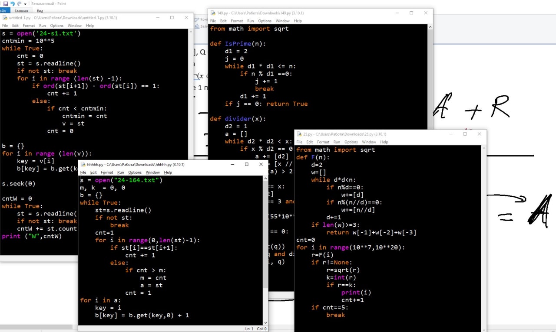Viewport: 556px width, 332px height.
Task: Open the Help menu in the hhhhh.py window
Action: [x=168, y=173]
